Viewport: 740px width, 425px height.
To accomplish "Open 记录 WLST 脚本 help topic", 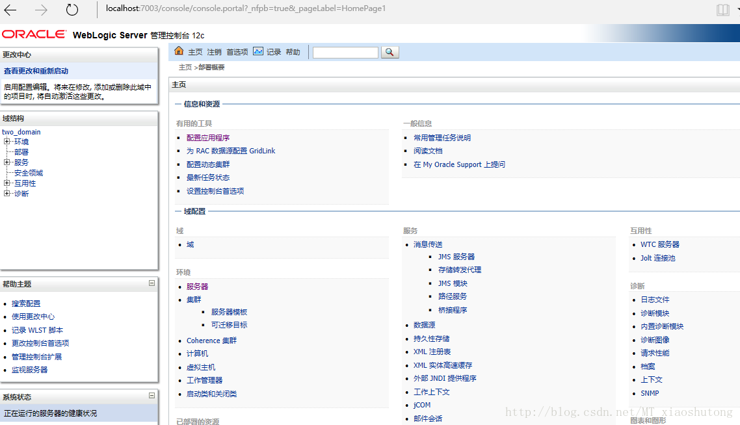I will [x=37, y=330].
